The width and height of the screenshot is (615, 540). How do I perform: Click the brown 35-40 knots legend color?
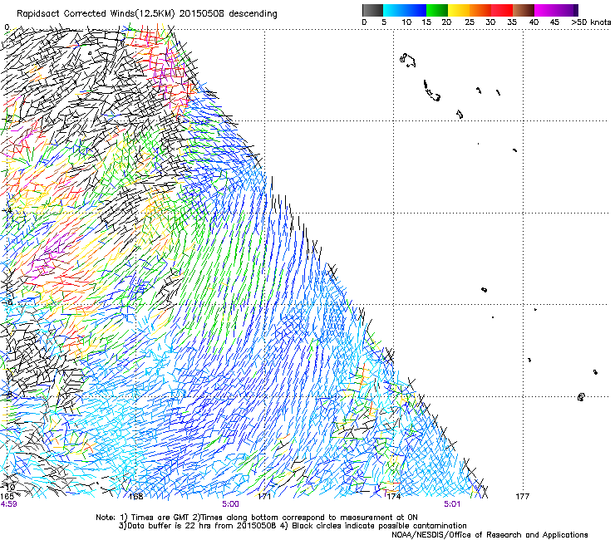pyautogui.click(x=524, y=10)
